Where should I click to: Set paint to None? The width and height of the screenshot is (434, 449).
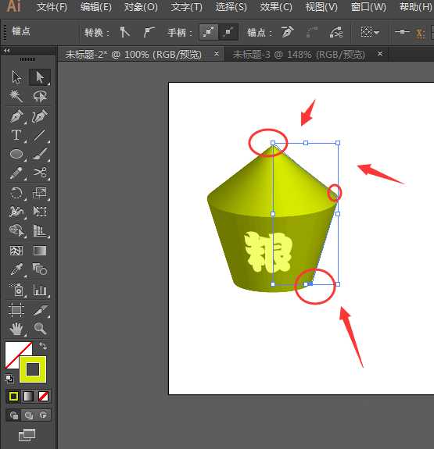[43, 397]
